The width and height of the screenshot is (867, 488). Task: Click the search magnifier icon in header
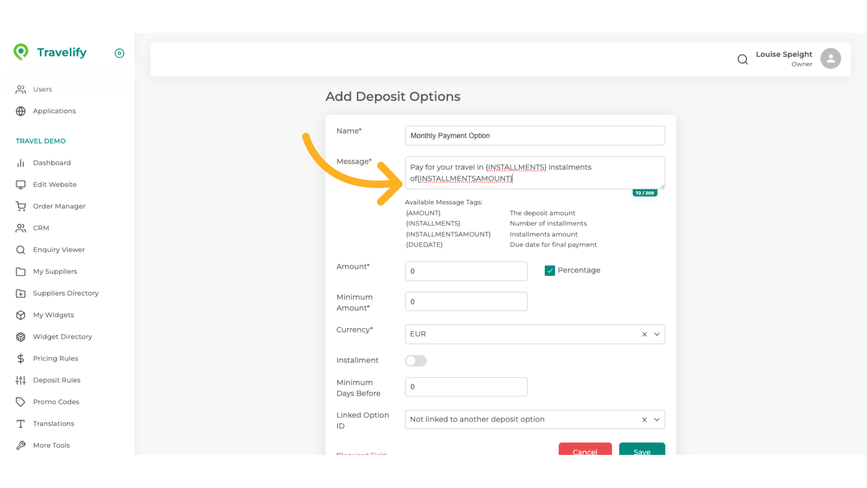point(742,59)
